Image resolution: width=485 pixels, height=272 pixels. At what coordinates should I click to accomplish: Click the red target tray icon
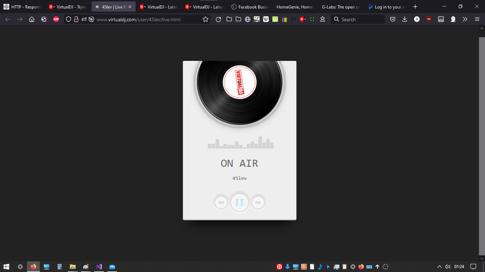pos(279,267)
